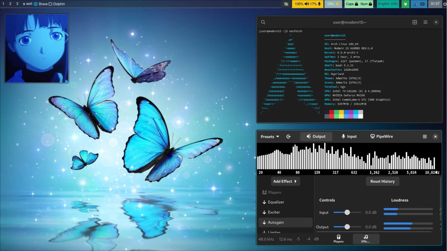Image resolution: width=447 pixels, height=251 pixels.
Task: Toggle the global bypass icon beside Presets
Action: point(288,136)
